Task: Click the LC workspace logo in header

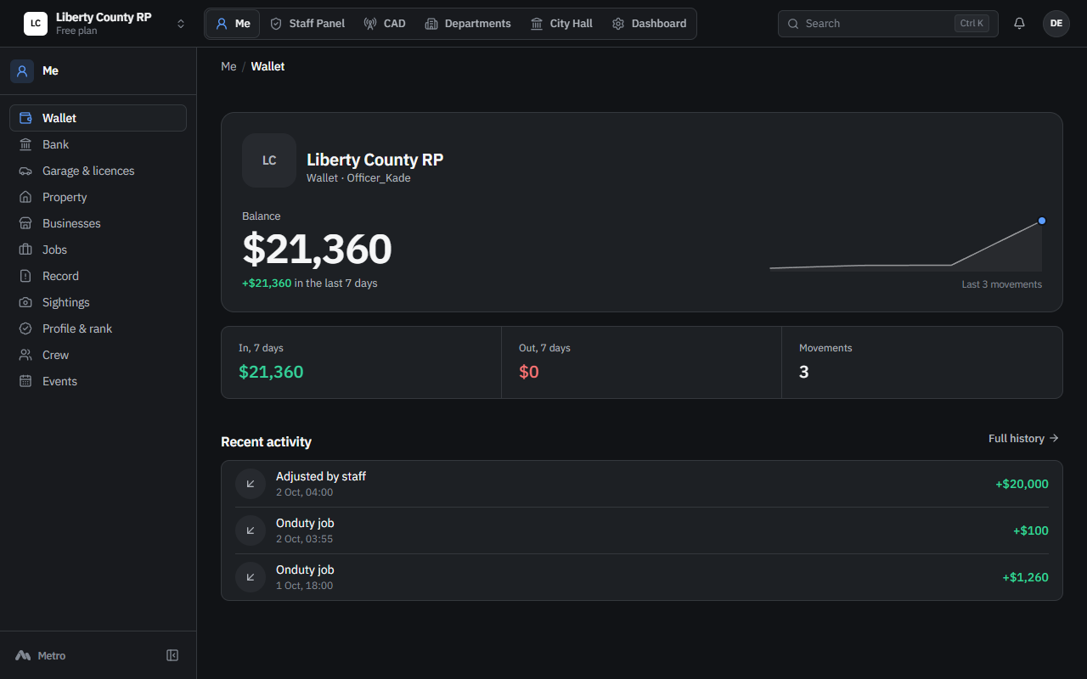Action: pyautogui.click(x=36, y=24)
